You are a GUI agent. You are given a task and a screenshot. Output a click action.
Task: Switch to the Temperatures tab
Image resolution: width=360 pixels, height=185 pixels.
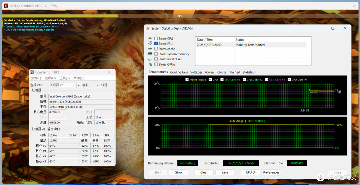coord(158,72)
